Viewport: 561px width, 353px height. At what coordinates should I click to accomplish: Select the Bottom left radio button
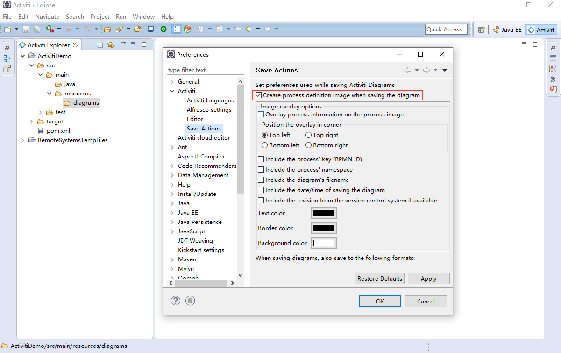point(265,145)
